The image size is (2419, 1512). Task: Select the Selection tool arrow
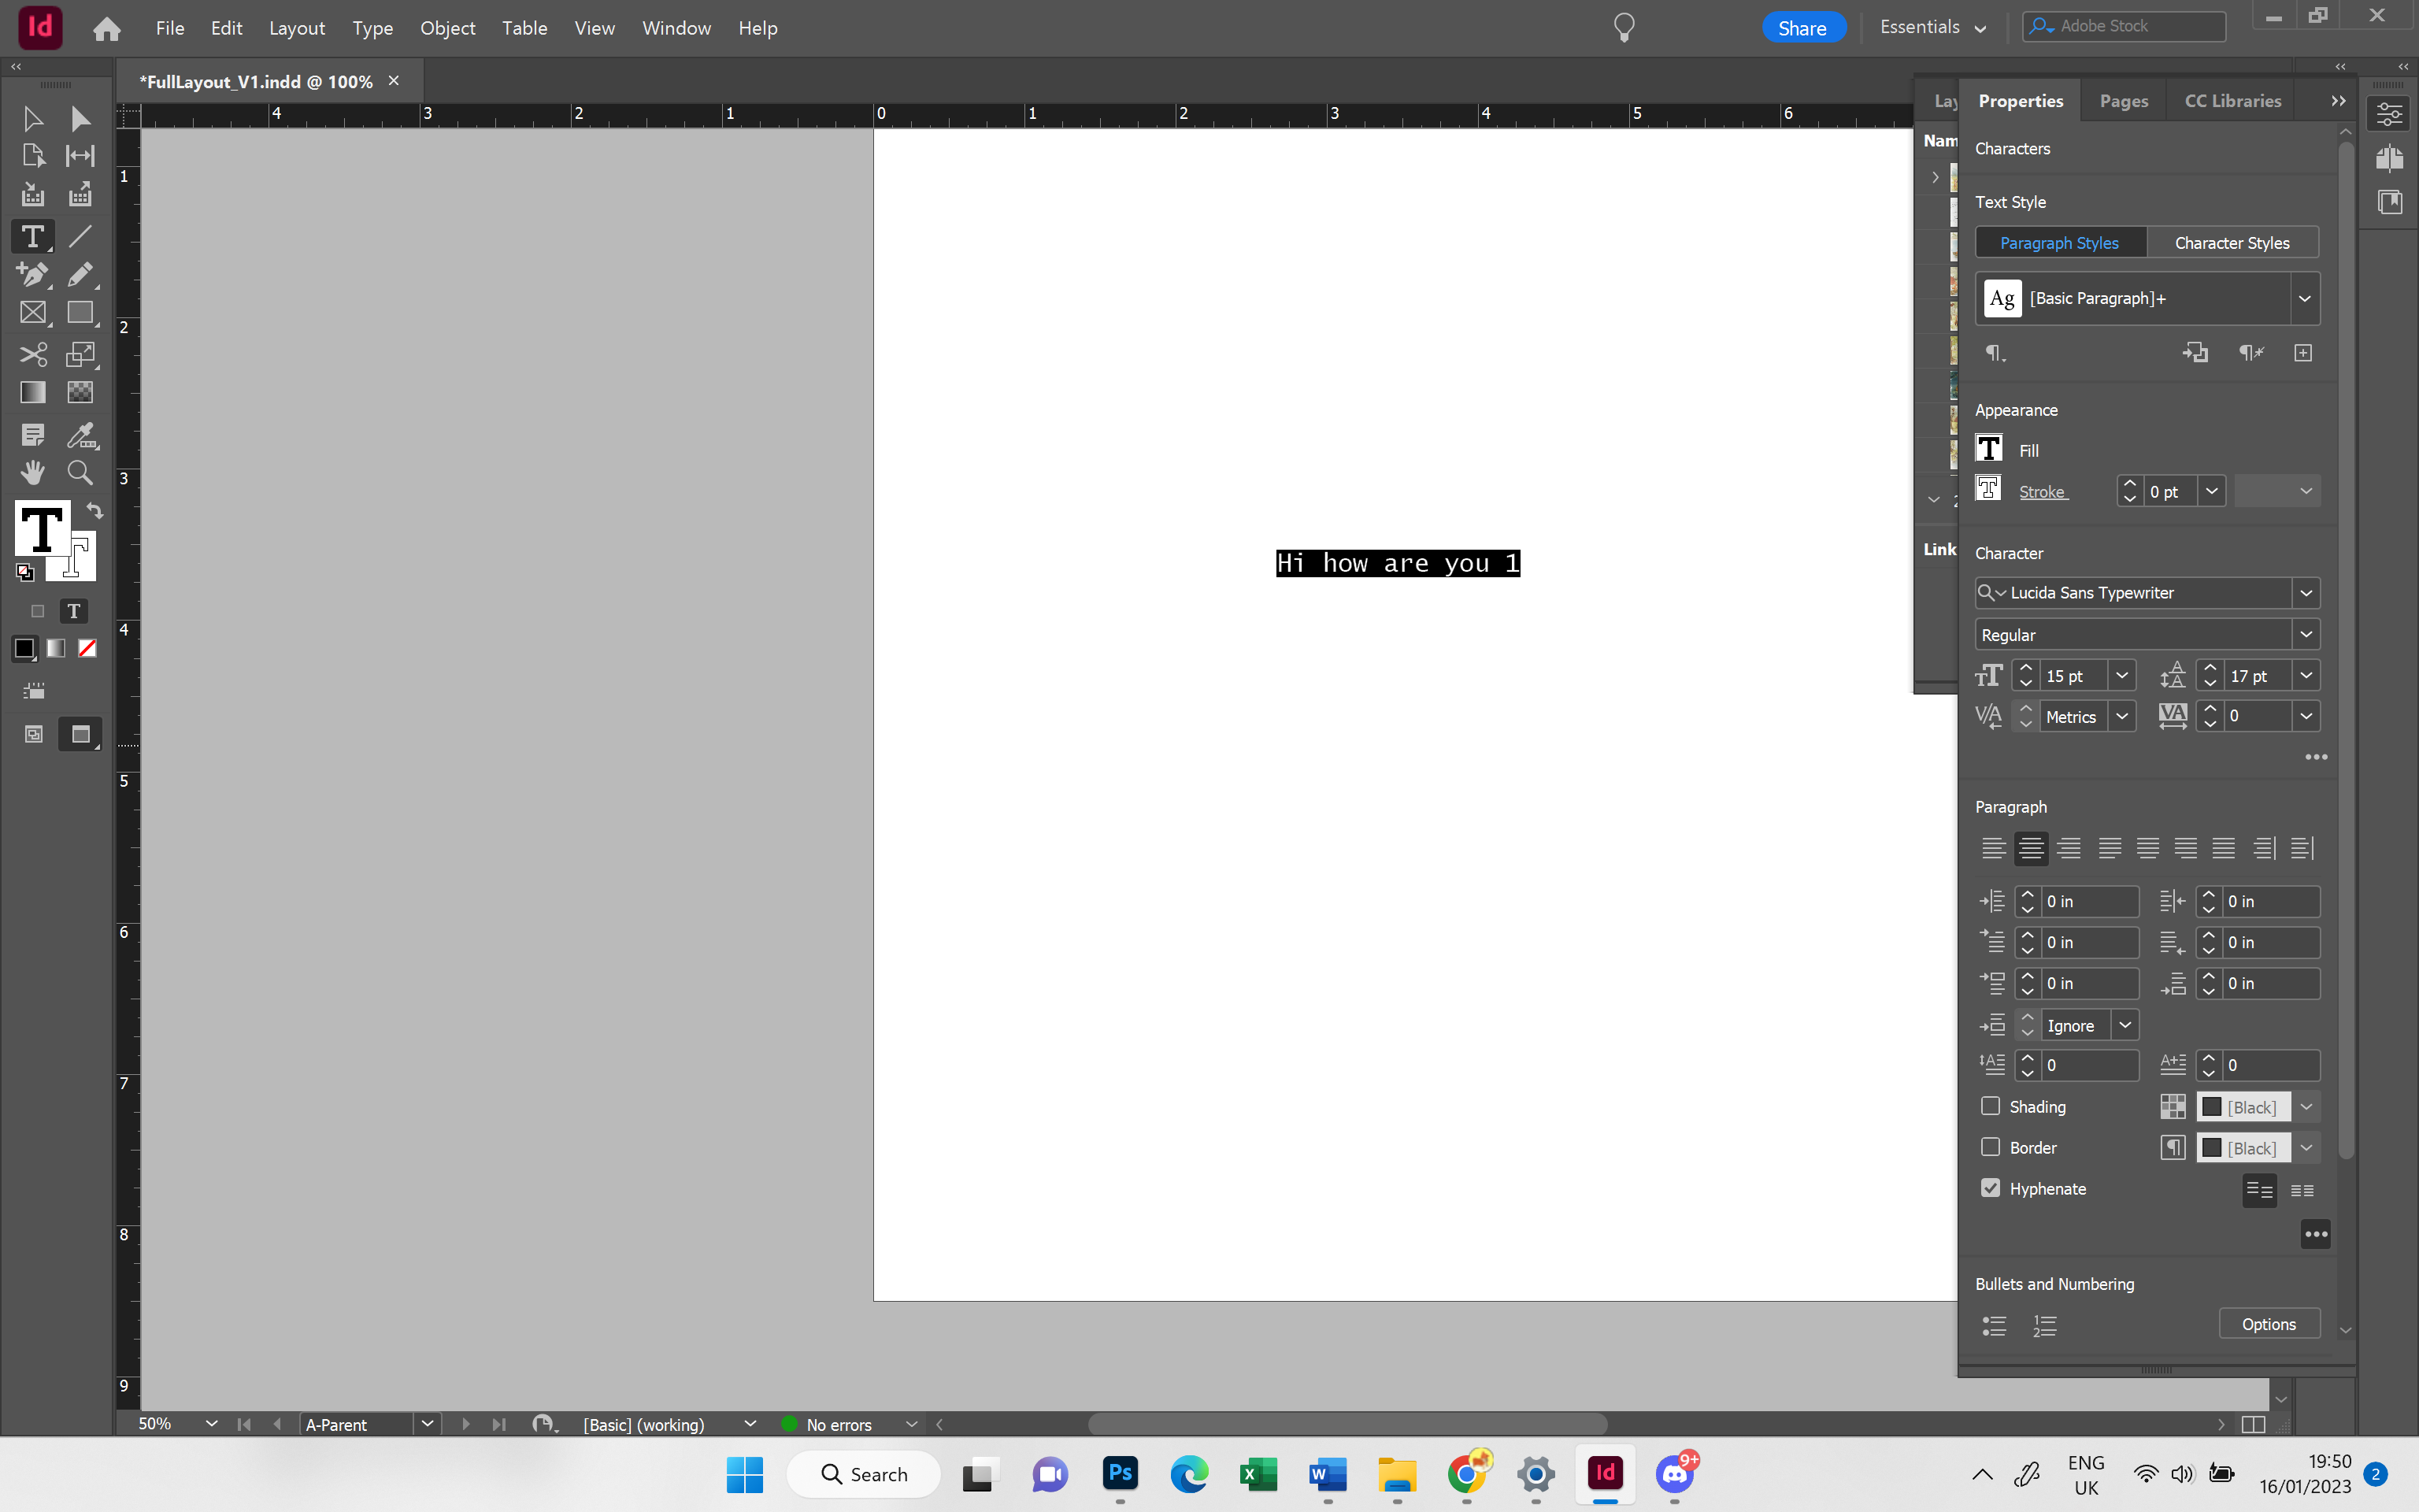(32, 119)
